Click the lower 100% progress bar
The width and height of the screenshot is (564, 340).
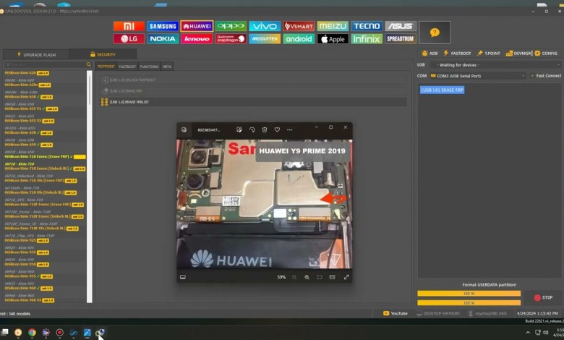click(469, 303)
